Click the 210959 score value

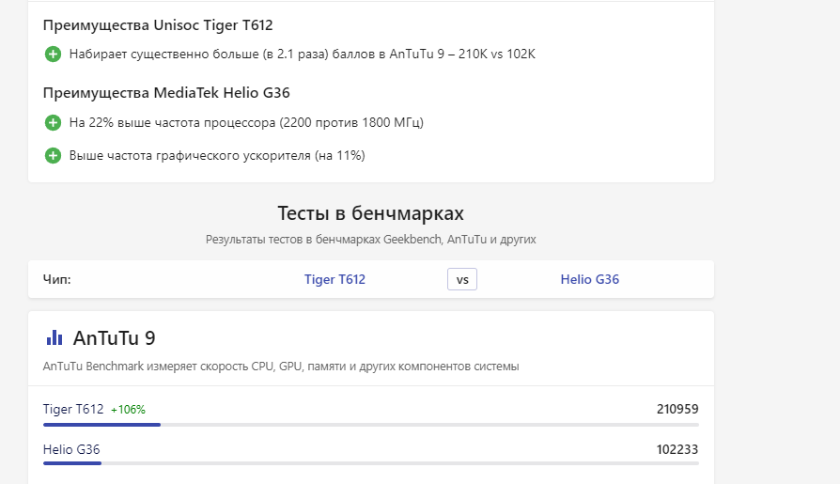pyautogui.click(x=677, y=409)
